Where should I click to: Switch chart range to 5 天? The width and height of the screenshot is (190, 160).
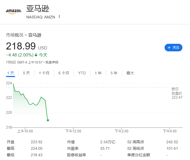coord(27,73)
